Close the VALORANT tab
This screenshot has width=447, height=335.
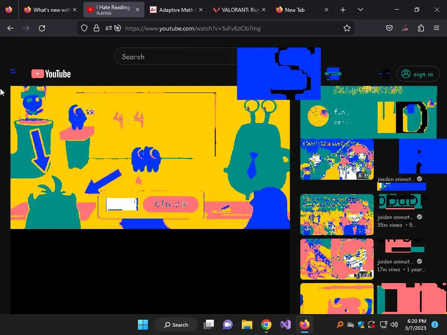[x=264, y=10]
